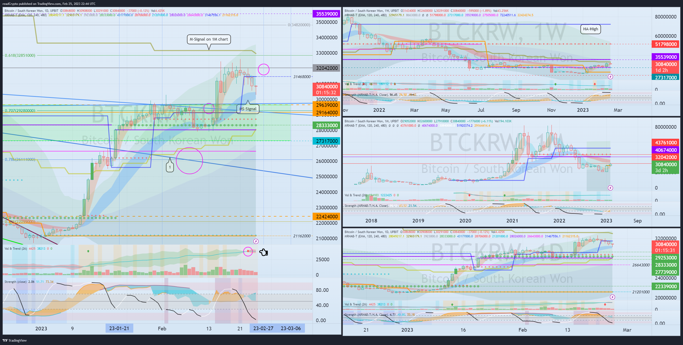Select the callout labeled '1'
This screenshot has width=683, height=345.
(x=170, y=167)
